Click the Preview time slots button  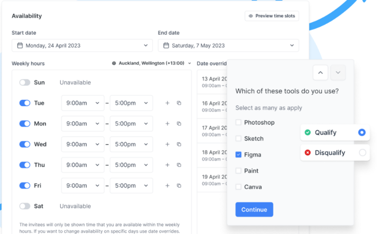click(x=271, y=16)
